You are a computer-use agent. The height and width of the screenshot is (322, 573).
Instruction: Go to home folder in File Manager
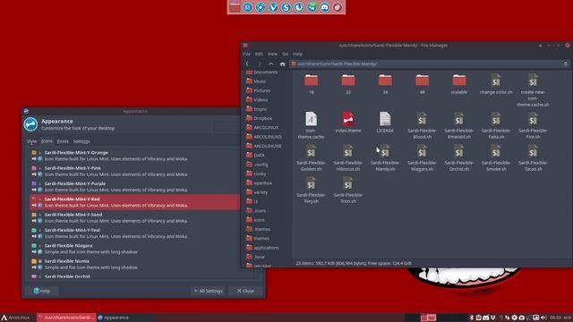(283, 64)
